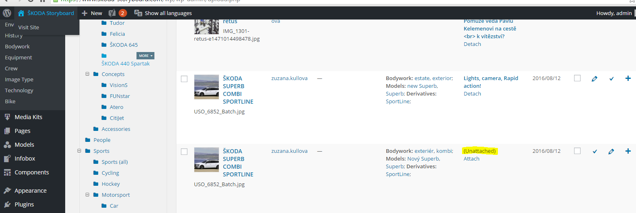Click the kombi bodywork tag link
Image resolution: width=636 pixels, height=213 pixels.
point(444,151)
